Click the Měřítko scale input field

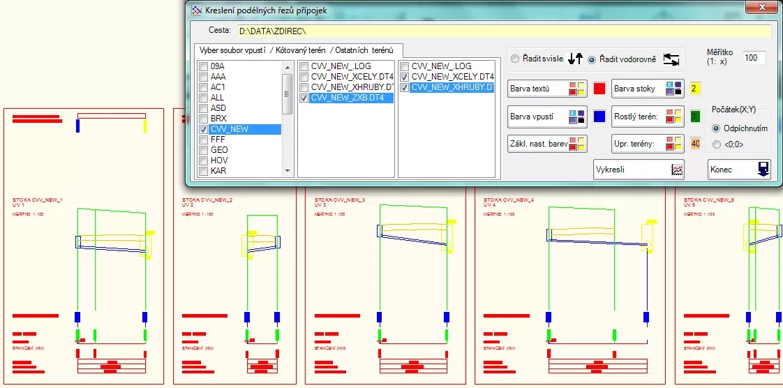click(754, 58)
